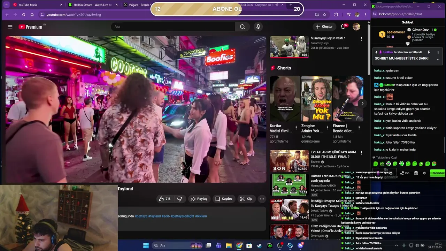
Task: Click the Windows taskbar Ara search box
Action: click(178, 245)
